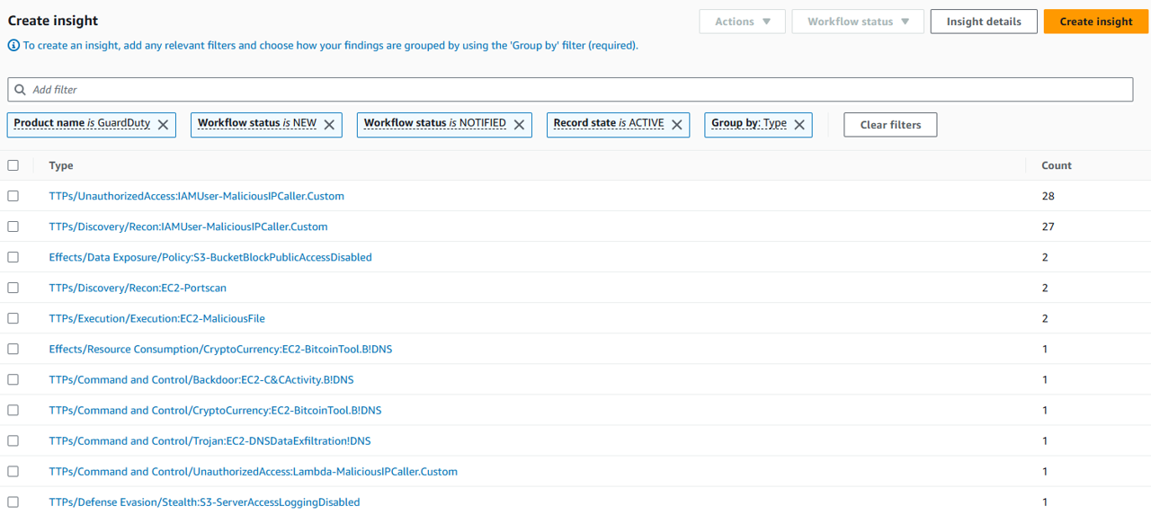The image size is (1151, 515).
Task: Open Effects/Data Exposure S3-BucketBlockPublicAccessDisabled link
Action: 210,257
